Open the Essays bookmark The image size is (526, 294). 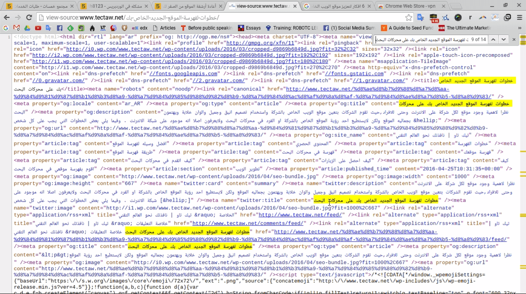[x=249, y=28]
